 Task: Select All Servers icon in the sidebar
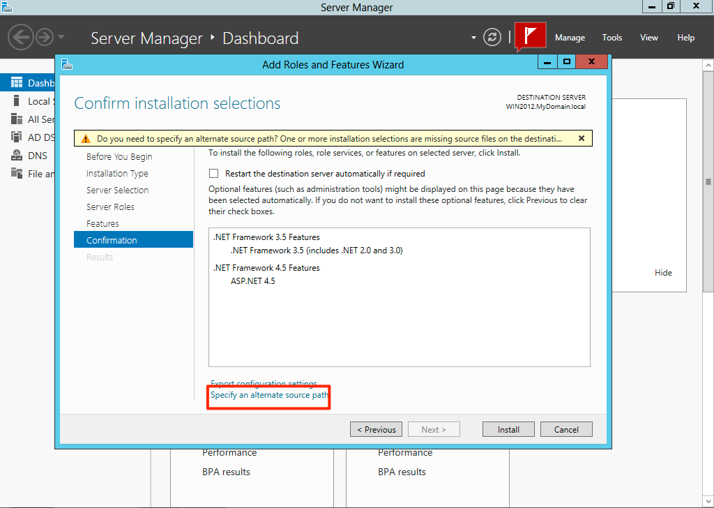[x=17, y=119]
